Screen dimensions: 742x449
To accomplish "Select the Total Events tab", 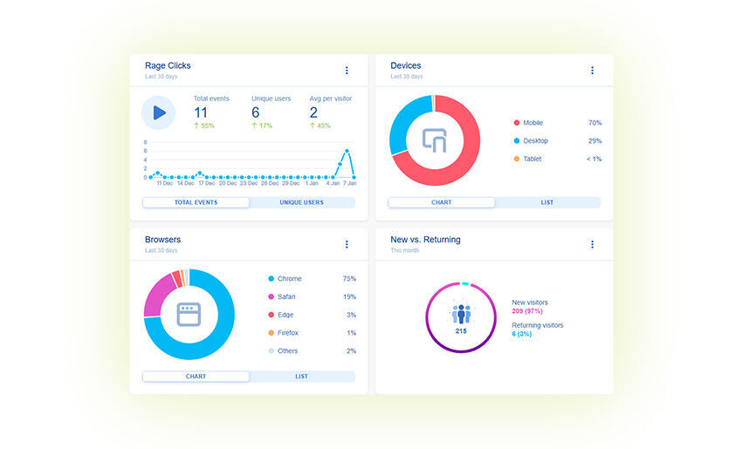I will (196, 202).
